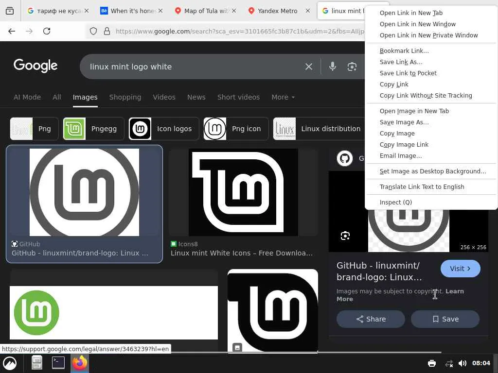Close the 'тариф не куса' tab
498x373 pixels.
(x=87, y=11)
